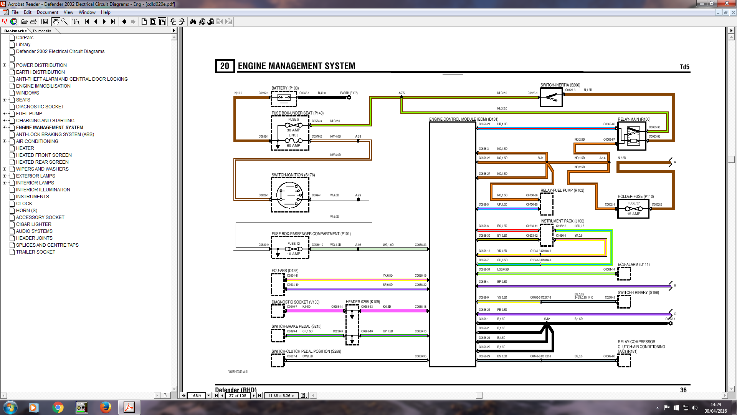Click the Previous Highlight search icon
The height and width of the screenshot is (415, 737).
[x=220, y=22]
